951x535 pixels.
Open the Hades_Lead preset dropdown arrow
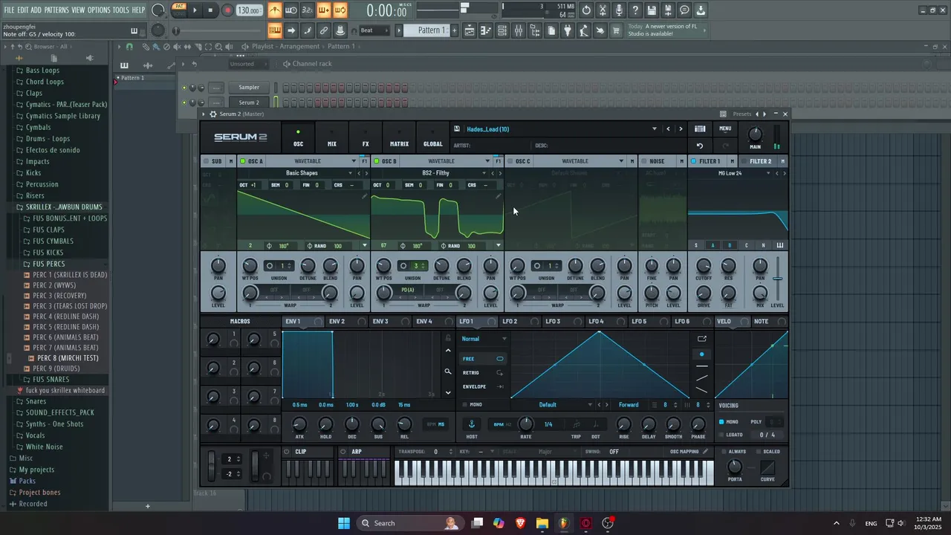pos(654,129)
